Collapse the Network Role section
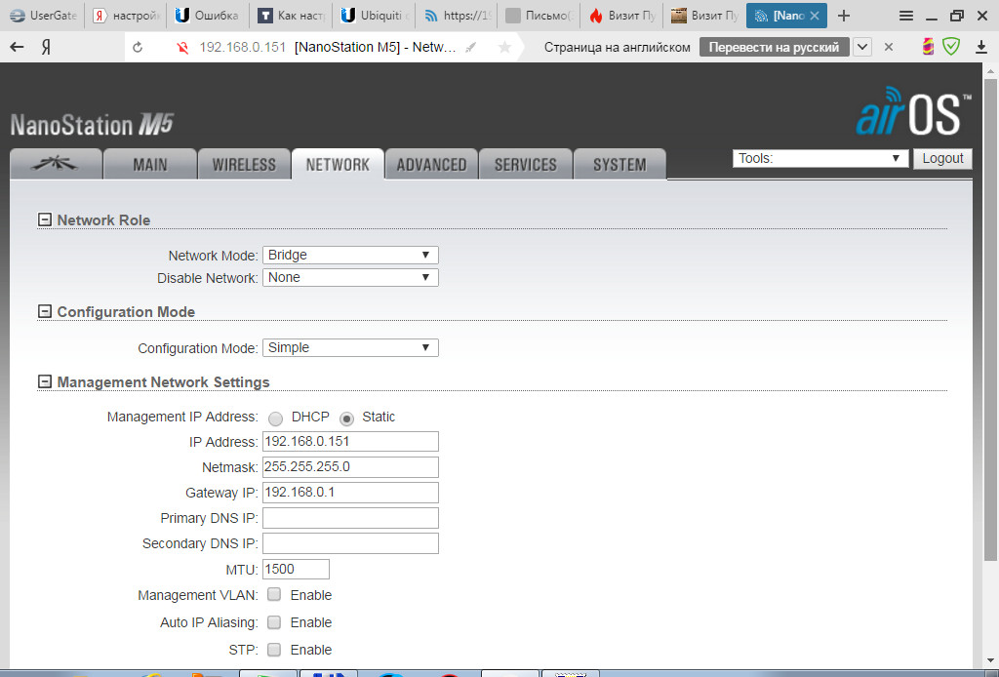Viewport: 999px width, 677px height. [x=45, y=219]
